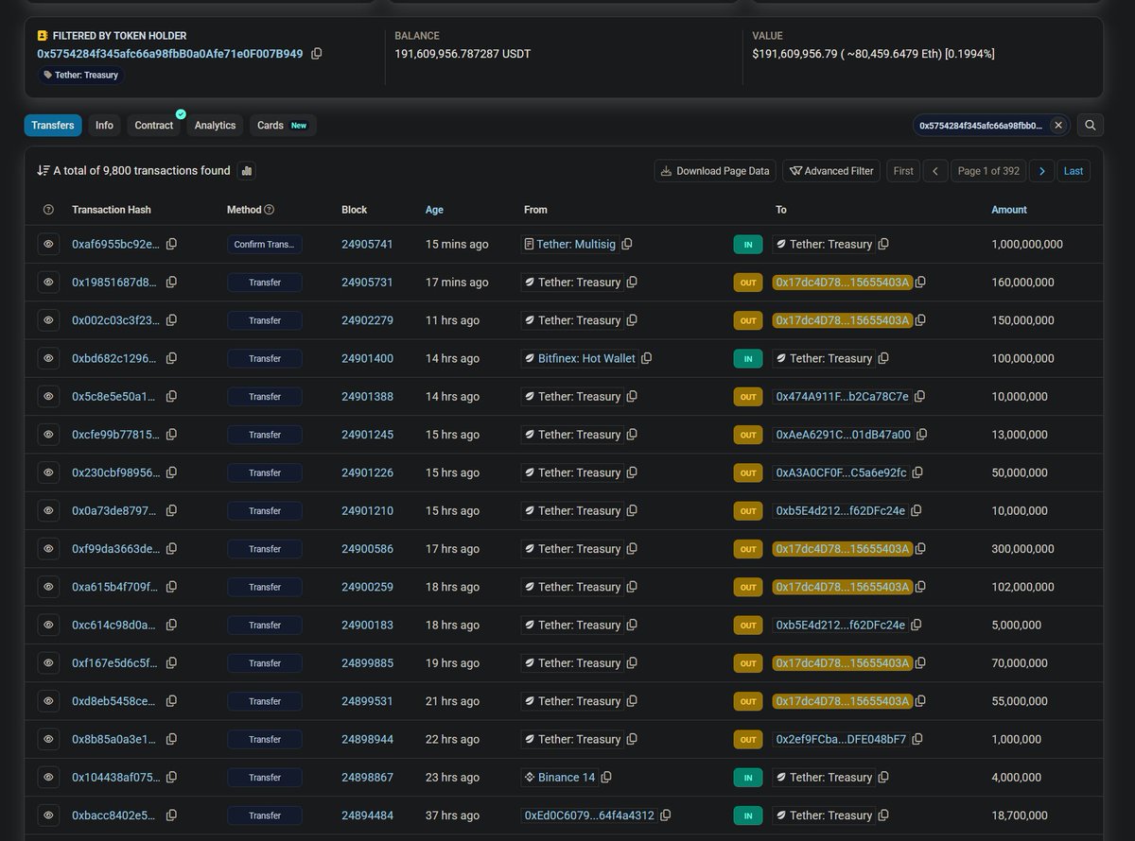Copy the Bitfinex: Hot Wallet address
The height and width of the screenshot is (841, 1135).
(647, 358)
